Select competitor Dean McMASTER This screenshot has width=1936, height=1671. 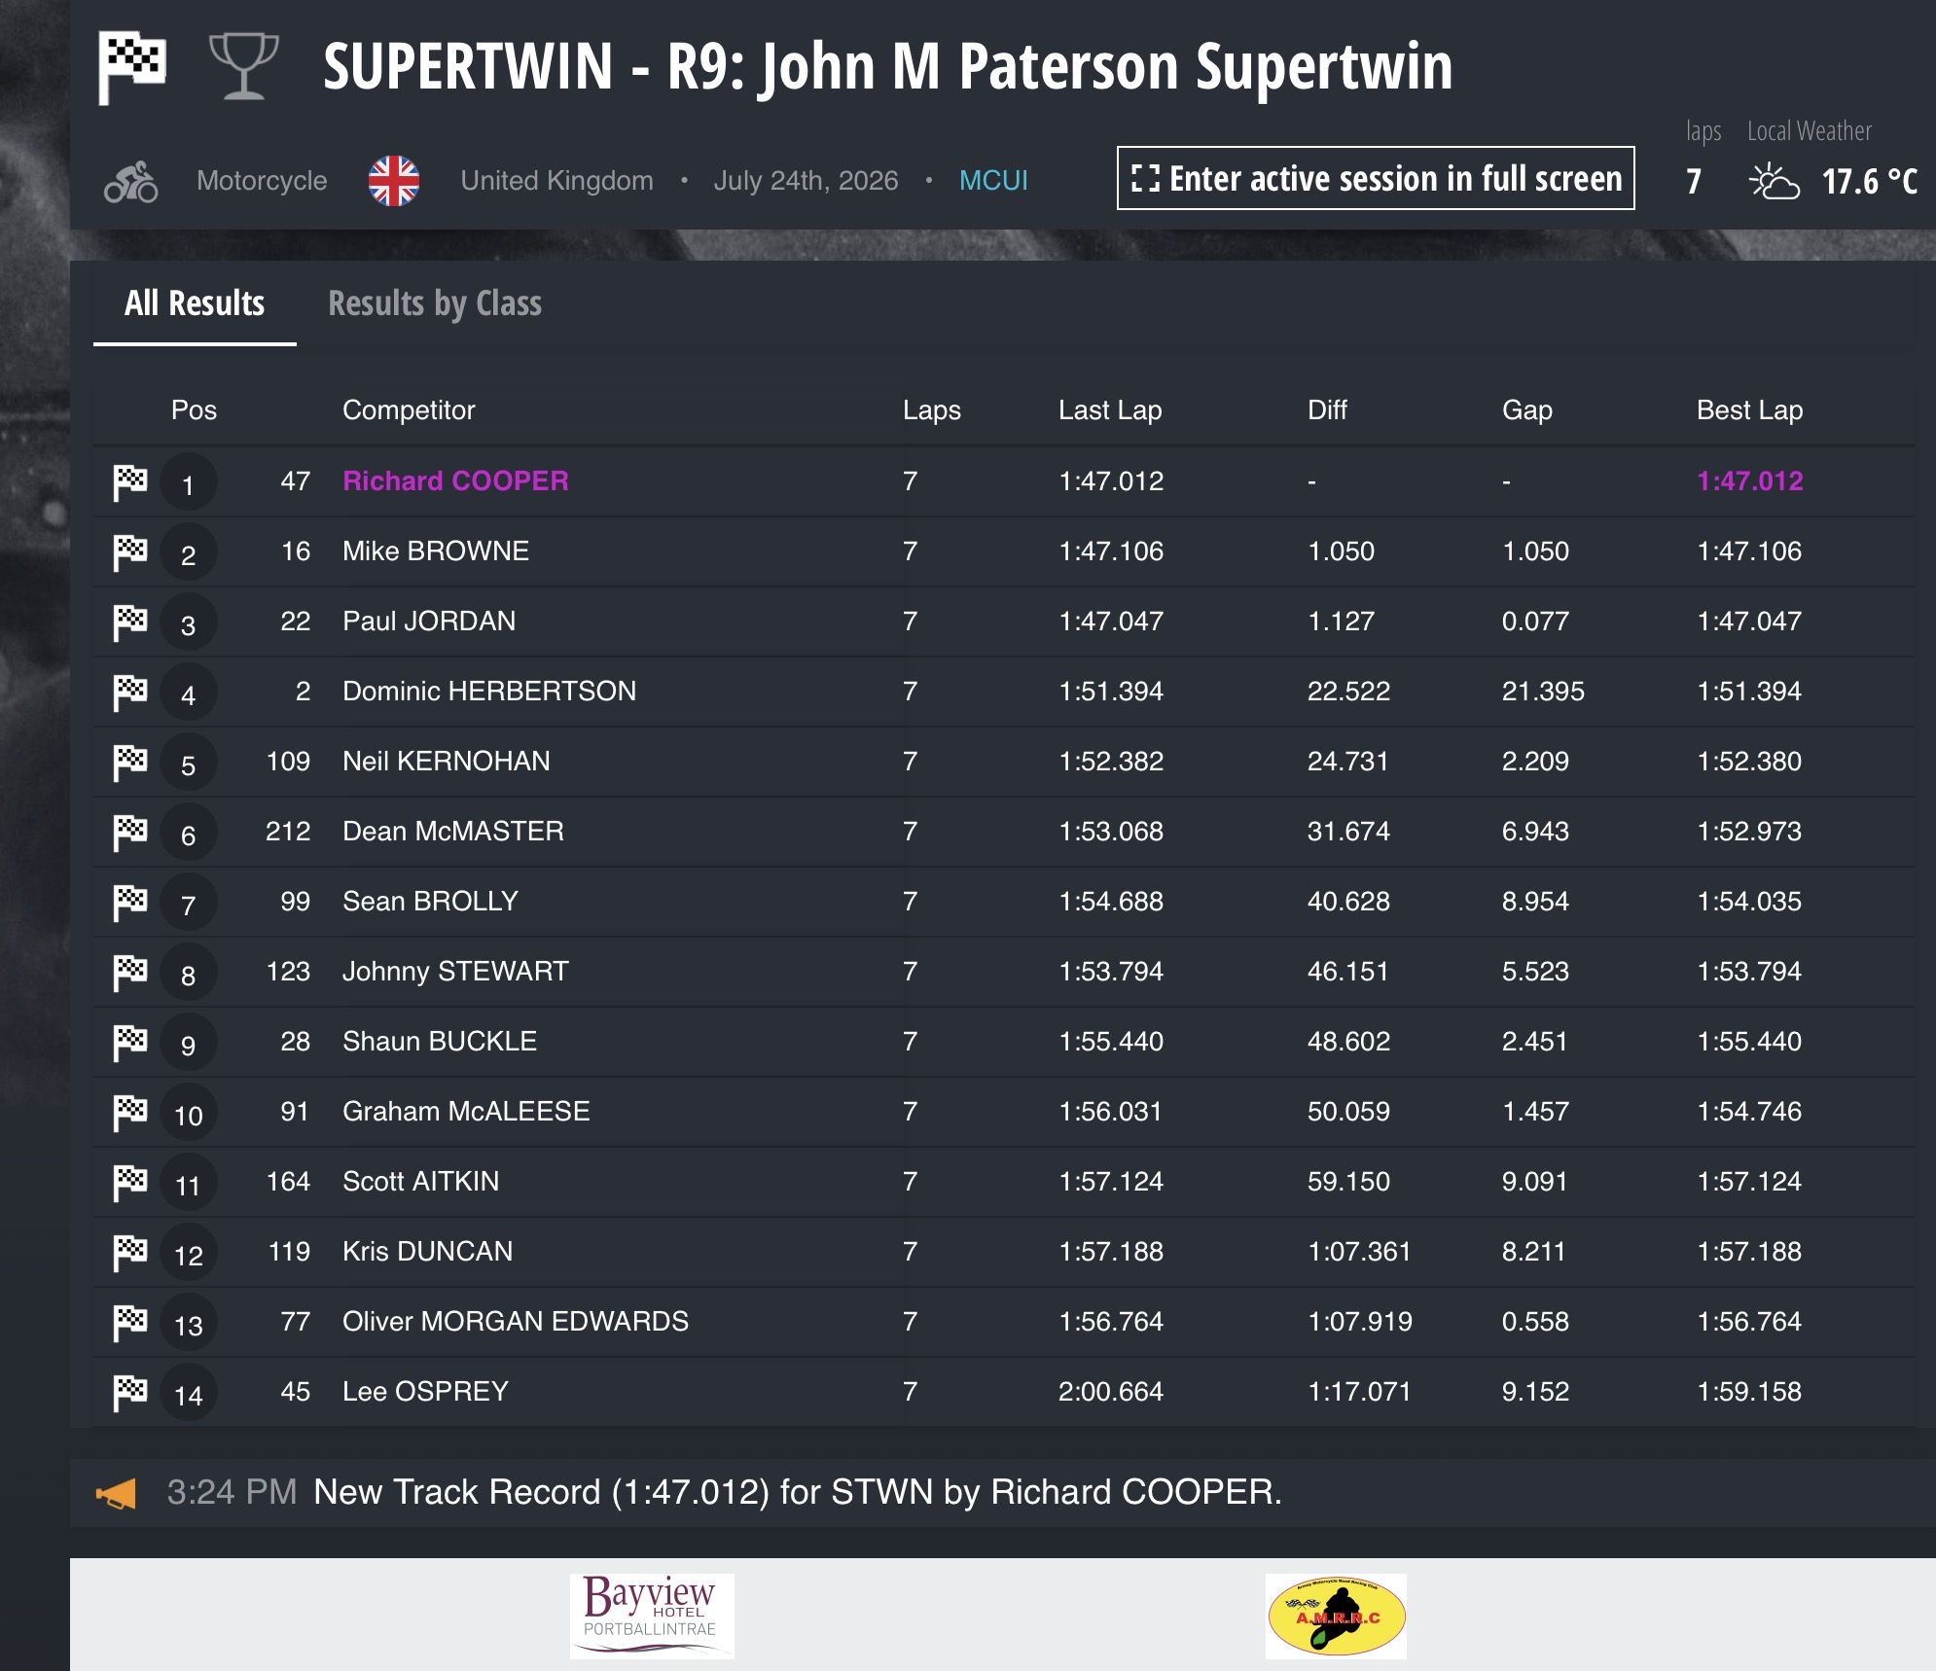tap(453, 831)
